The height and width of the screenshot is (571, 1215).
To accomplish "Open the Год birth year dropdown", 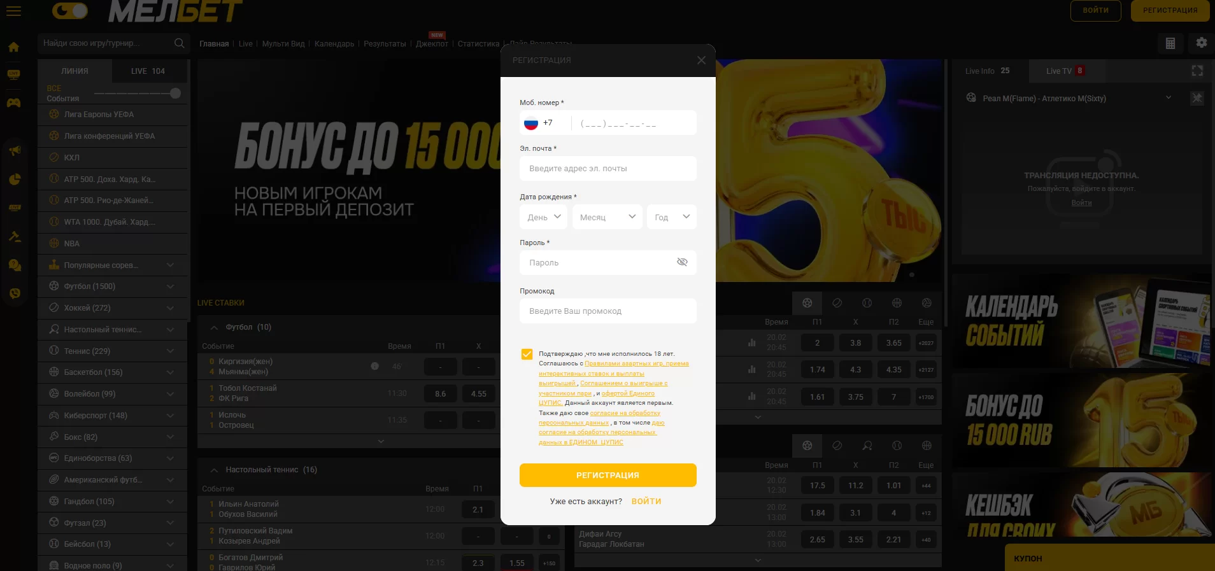I will pyautogui.click(x=672, y=217).
